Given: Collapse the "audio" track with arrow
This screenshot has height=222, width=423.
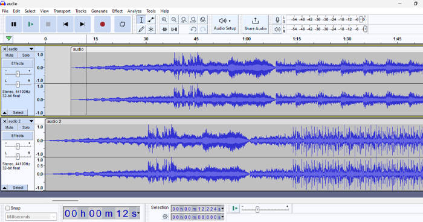Looking at the screenshot, I should 5,113.
